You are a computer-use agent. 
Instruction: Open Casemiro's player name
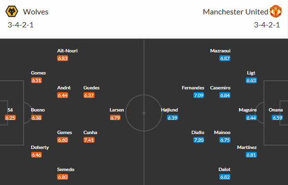click(x=220, y=88)
